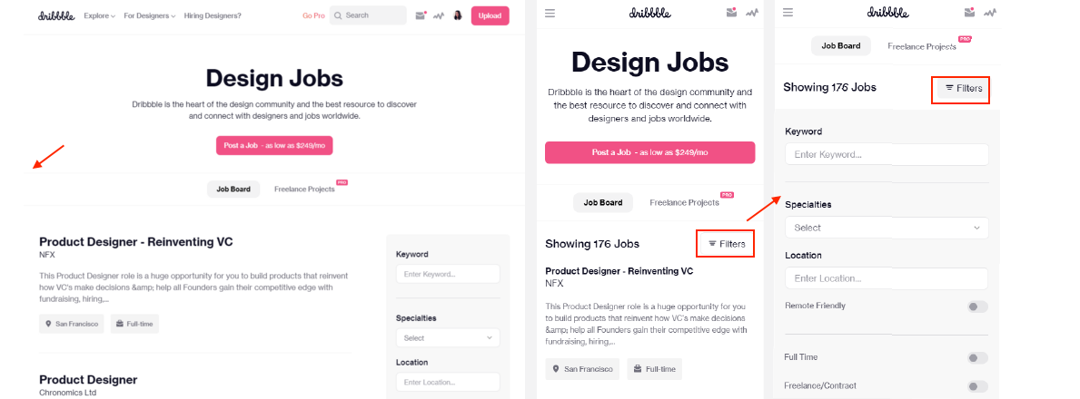The height and width of the screenshot is (399, 1080).
Task: Open the hamburger menu in the middle mobile view
Action: (x=550, y=14)
